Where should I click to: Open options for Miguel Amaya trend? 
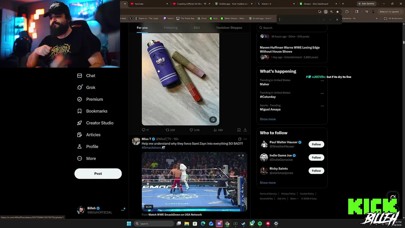[x=322, y=106]
